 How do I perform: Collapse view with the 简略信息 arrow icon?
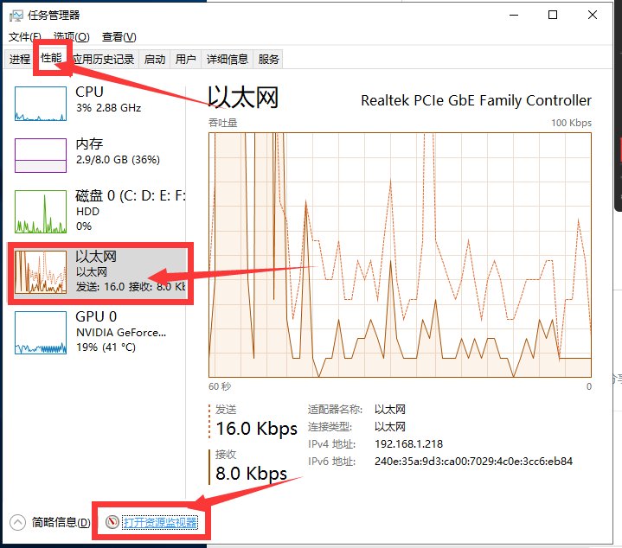pos(17,522)
